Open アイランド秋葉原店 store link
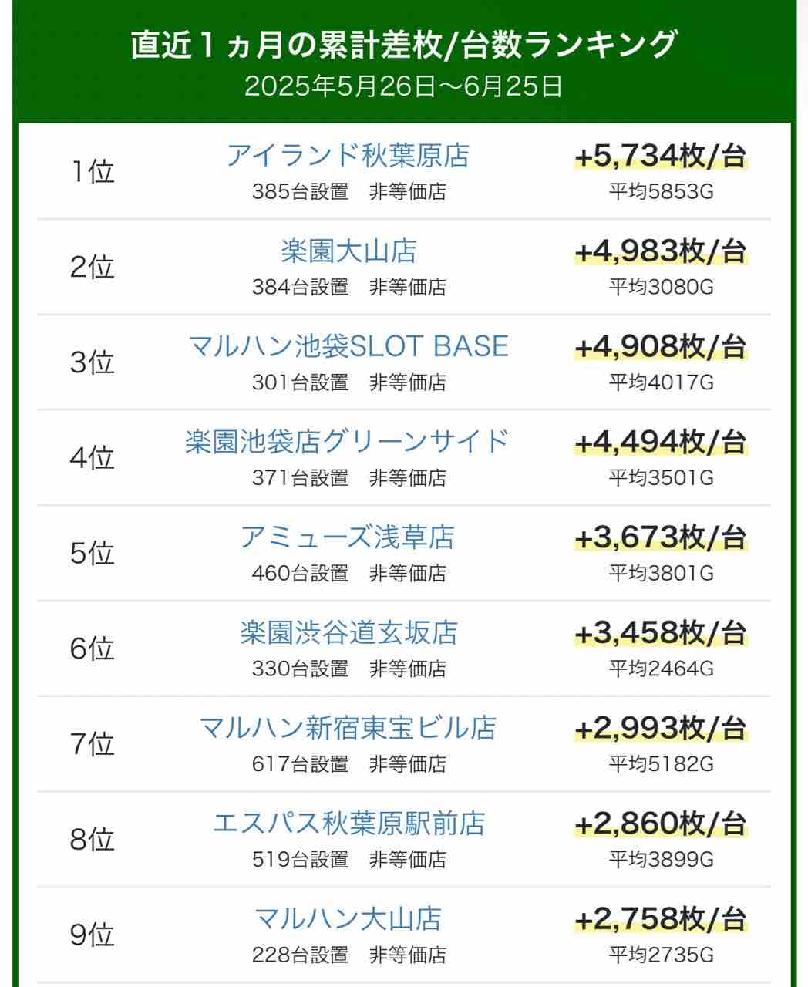 (x=348, y=156)
